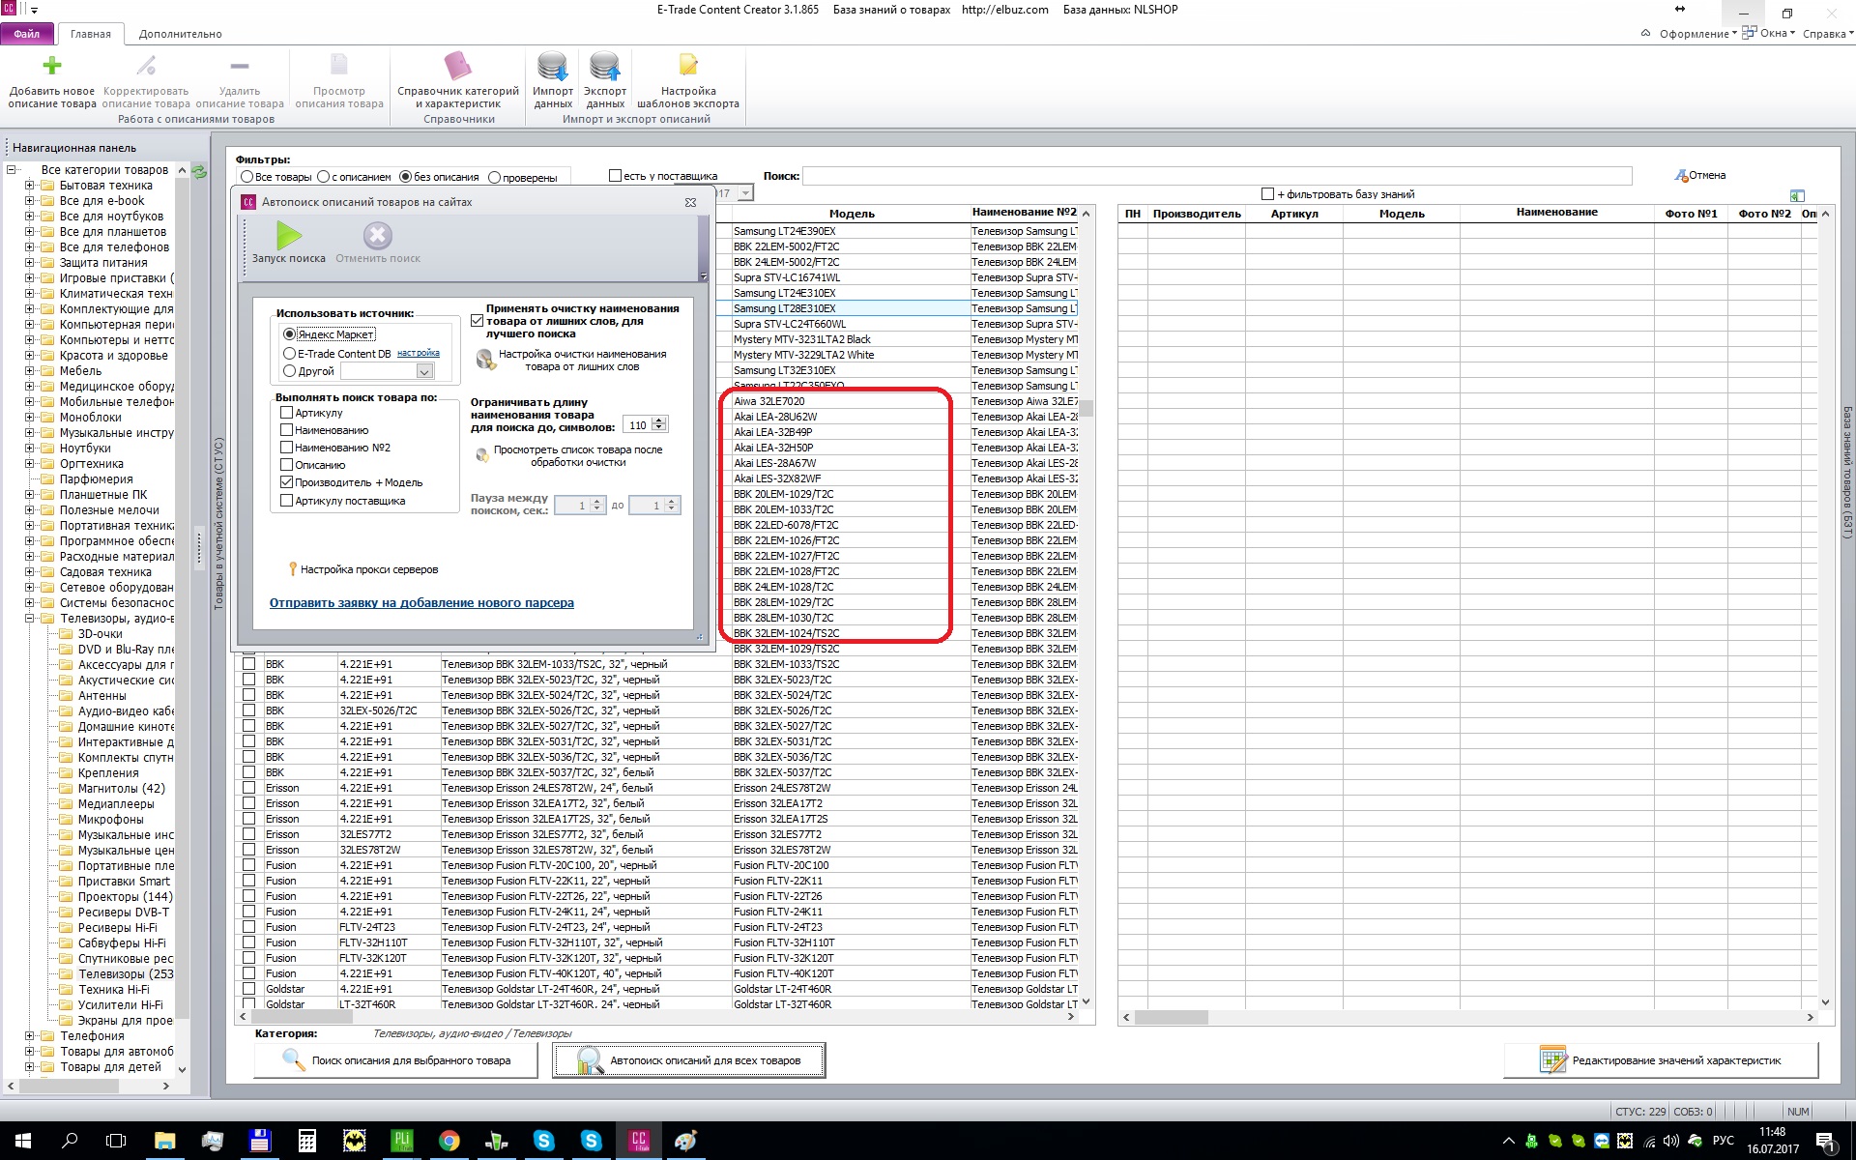The height and width of the screenshot is (1160, 1856).
Task: Open Export template settings note icon
Action: click(x=688, y=65)
